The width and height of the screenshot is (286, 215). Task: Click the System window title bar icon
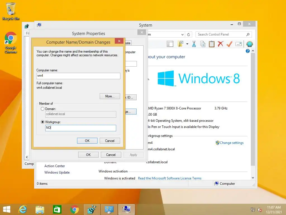point(39,25)
